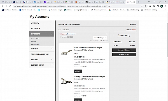The height and width of the screenshot is (101, 168).
Task: Bookmark this page with the star icon
Action: tap(145, 6)
